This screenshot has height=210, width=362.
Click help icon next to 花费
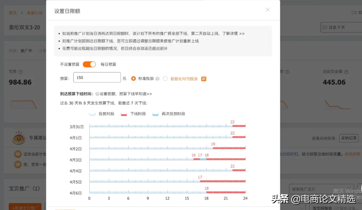(21, 72)
